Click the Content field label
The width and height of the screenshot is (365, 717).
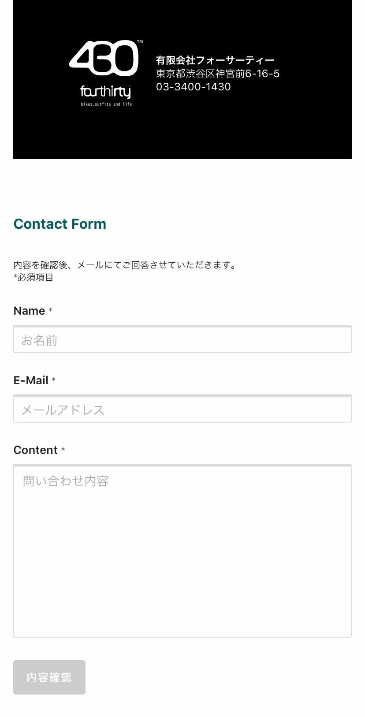point(36,450)
